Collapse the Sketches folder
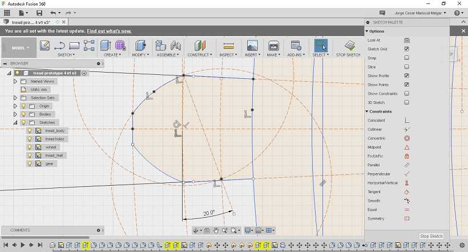This screenshot has width=468, height=252. (15, 122)
